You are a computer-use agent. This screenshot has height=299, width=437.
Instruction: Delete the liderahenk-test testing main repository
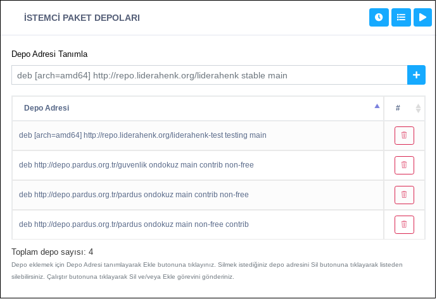(x=404, y=135)
